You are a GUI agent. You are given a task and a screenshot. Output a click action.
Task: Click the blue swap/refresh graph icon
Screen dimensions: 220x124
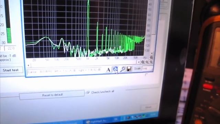click(x=115, y=69)
